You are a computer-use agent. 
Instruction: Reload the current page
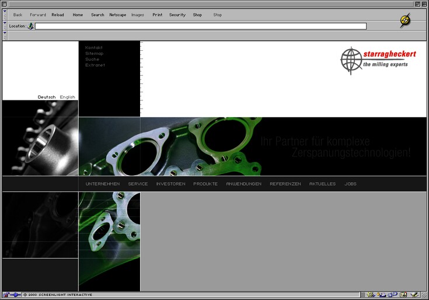point(58,15)
